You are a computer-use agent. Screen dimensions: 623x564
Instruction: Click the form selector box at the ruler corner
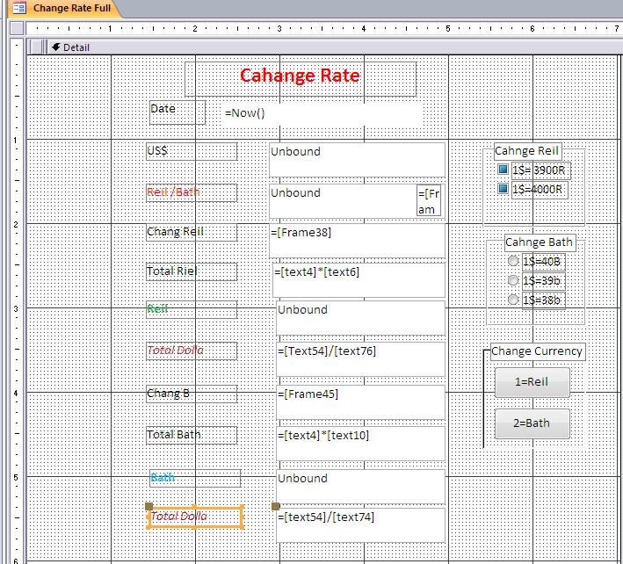17,29
